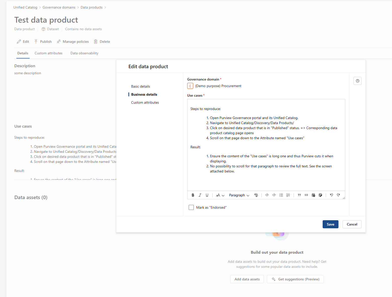Select the Business details step
Screen dimensions: 392x297
(144, 94)
